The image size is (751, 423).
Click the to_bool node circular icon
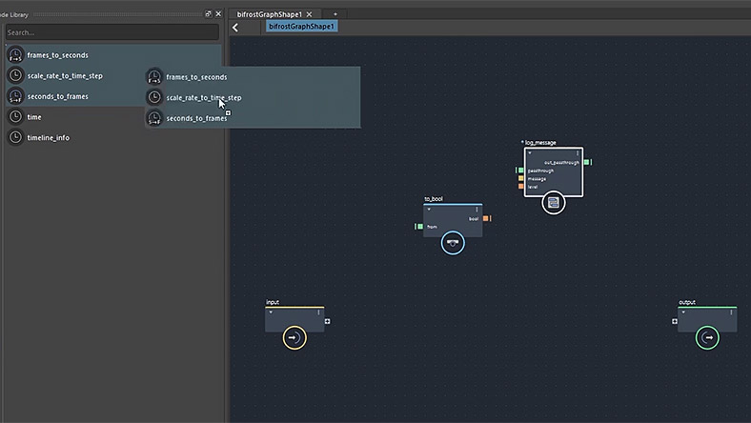[x=453, y=243]
